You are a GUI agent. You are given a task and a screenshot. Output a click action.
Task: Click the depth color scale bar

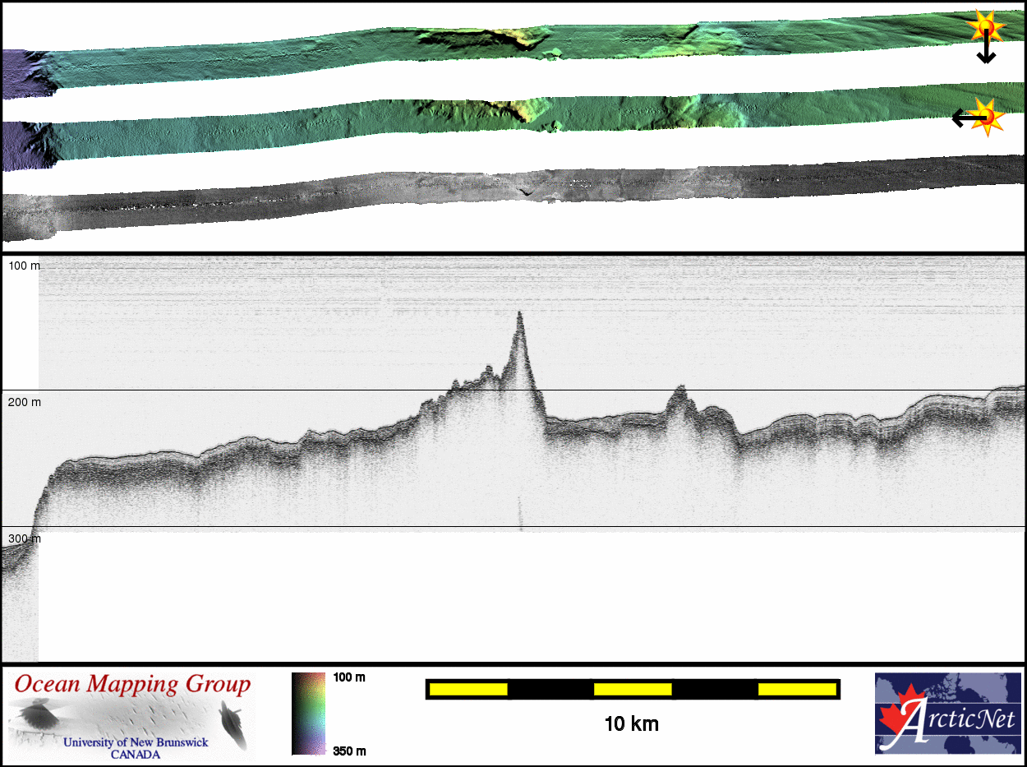point(308,713)
